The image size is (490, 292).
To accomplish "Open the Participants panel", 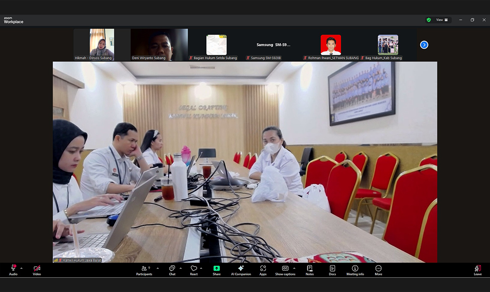I will [144, 269].
